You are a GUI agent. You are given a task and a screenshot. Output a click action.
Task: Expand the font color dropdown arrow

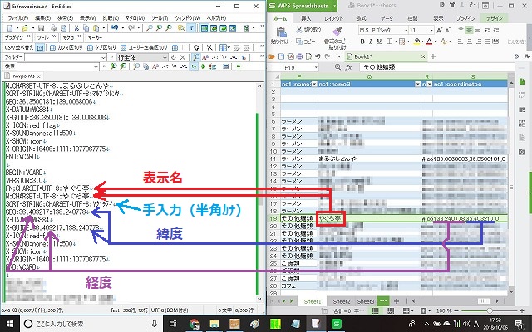tap(435, 41)
